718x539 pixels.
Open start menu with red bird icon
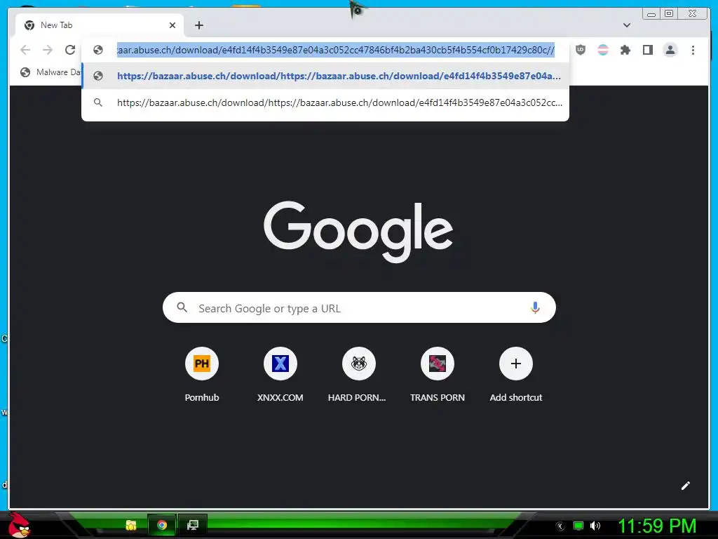pyautogui.click(x=19, y=525)
